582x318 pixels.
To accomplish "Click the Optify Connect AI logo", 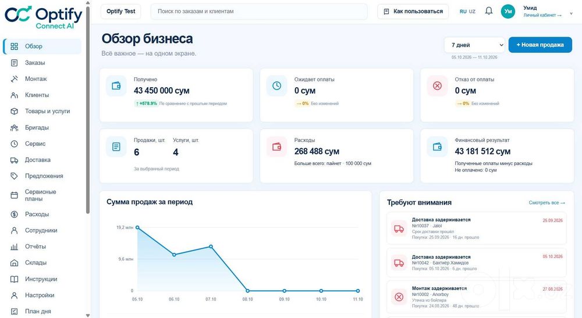I will click(x=44, y=17).
